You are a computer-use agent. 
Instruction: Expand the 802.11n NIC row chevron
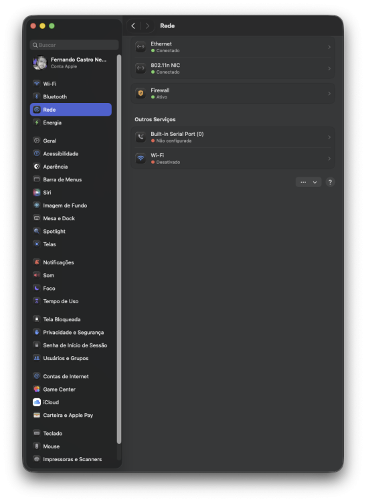click(329, 68)
